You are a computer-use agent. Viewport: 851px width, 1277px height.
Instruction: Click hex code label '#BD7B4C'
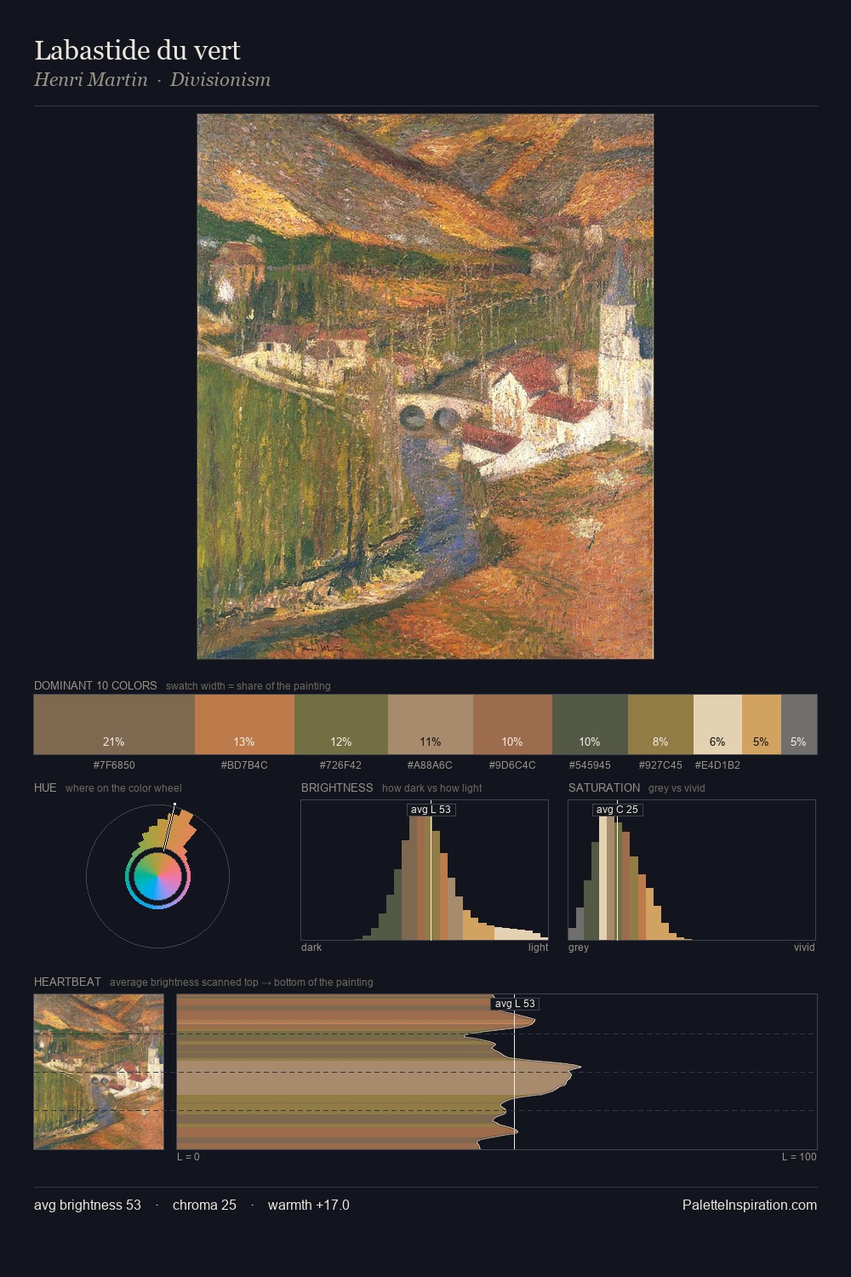click(x=244, y=765)
